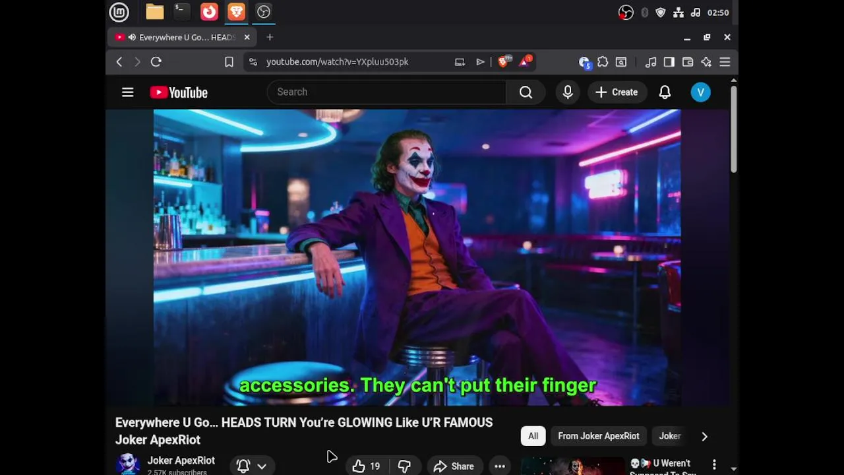Select the partially visible Joker chip
Image resolution: width=844 pixels, height=475 pixels.
pos(670,436)
